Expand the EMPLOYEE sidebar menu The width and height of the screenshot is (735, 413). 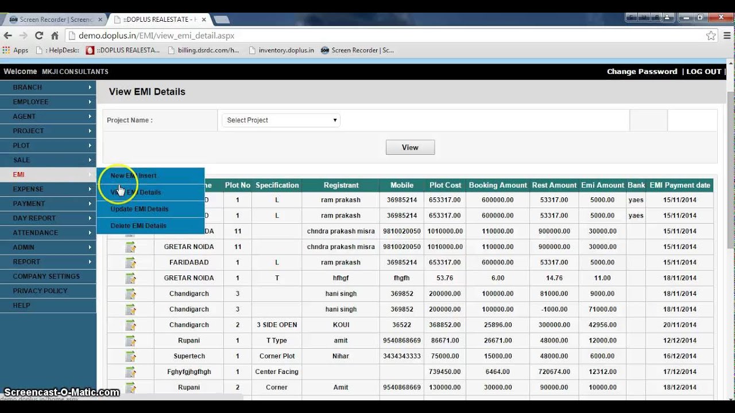[48, 102]
